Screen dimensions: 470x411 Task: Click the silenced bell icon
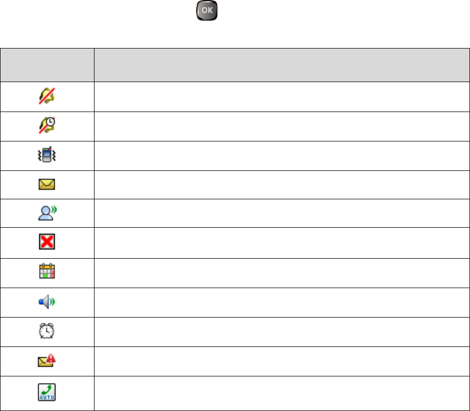(47, 96)
